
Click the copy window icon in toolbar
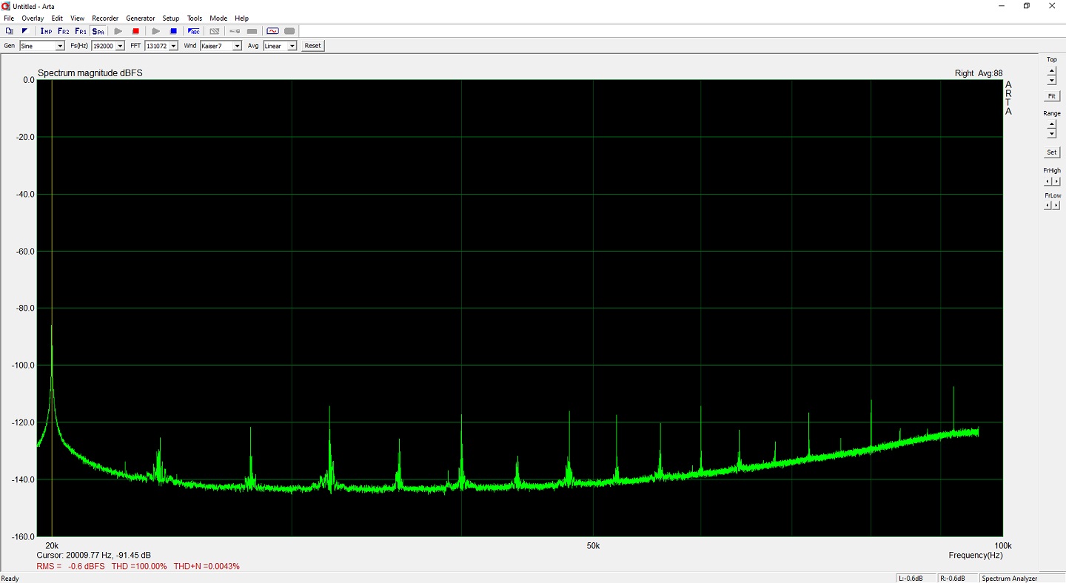pos(9,31)
